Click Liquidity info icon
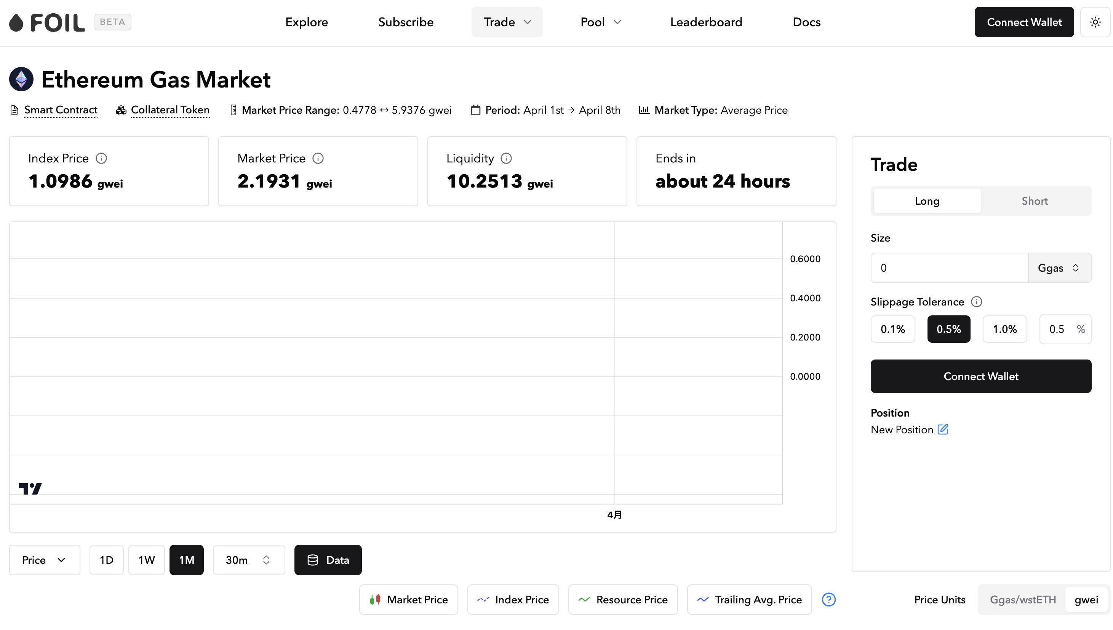 pos(506,158)
